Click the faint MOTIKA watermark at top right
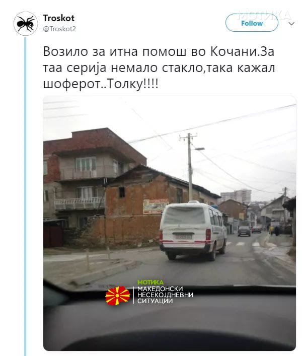Image resolution: width=302 pixels, height=356 pixels. (x=264, y=16)
